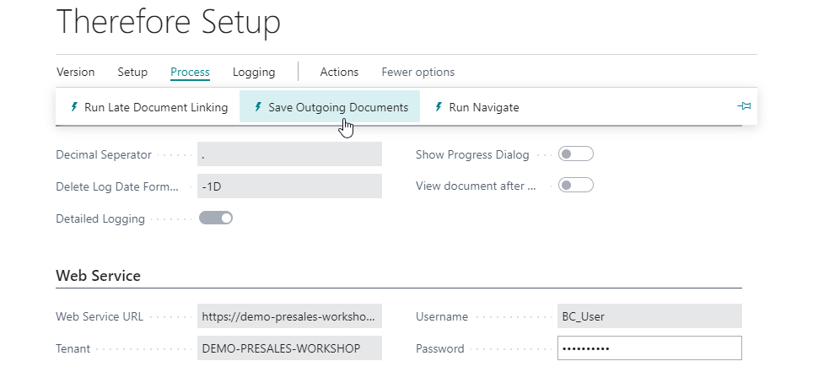
Task: Click the Decimal Seperator field
Action: coord(289,154)
